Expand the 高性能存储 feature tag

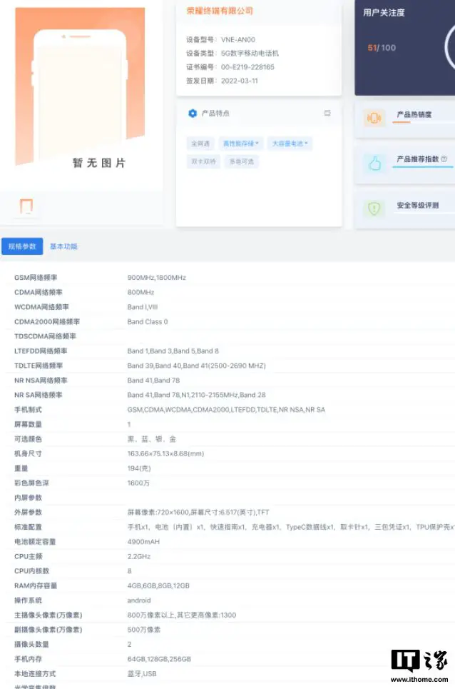tap(241, 144)
